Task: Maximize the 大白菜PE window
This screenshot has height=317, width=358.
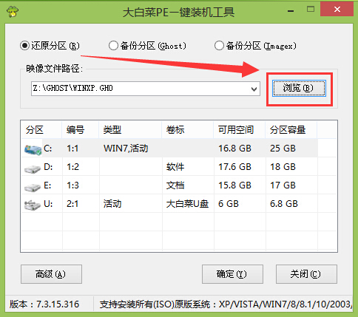Action: click(x=311, y=10)
